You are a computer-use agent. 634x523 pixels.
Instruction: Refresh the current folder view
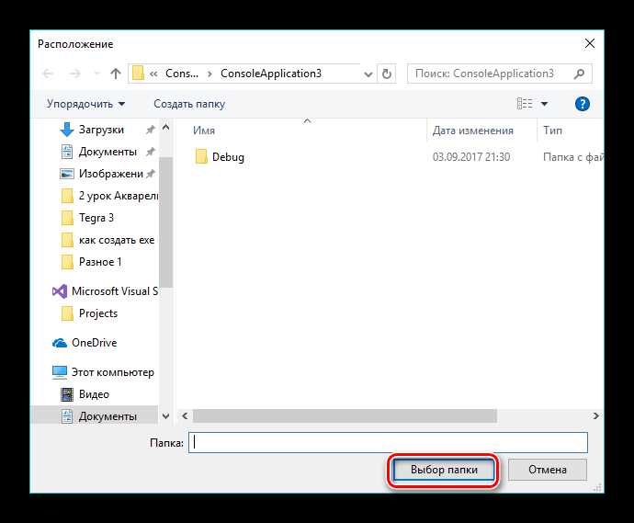[x=387, y=74]
